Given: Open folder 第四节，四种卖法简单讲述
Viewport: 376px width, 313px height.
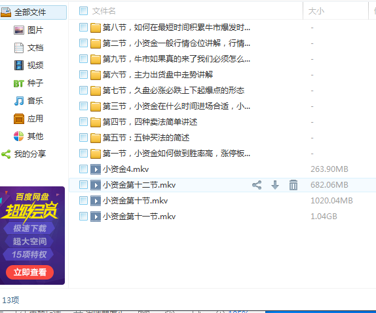Looking at the screenshot, I should 150,122.
